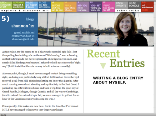Click Shannon's banner photo
156x116 pixels.
tap(96, 29)
